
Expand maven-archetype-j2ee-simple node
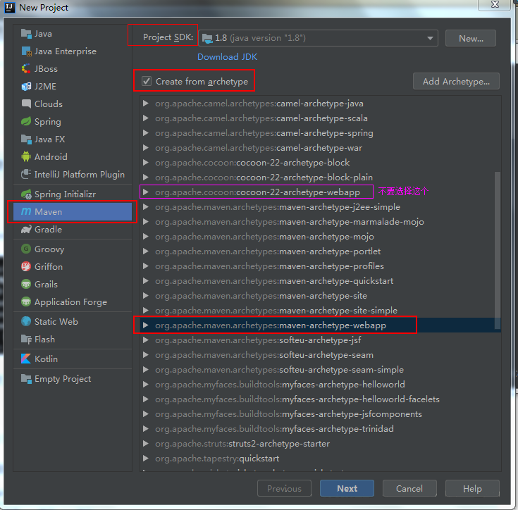(x=145, y=207)
